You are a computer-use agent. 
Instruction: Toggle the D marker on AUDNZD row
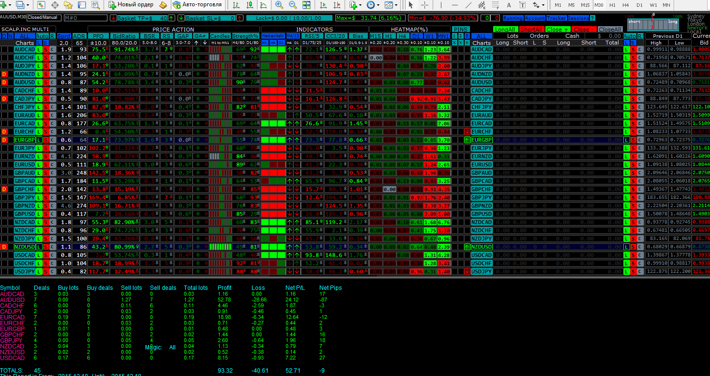click(x=4, y=74)
